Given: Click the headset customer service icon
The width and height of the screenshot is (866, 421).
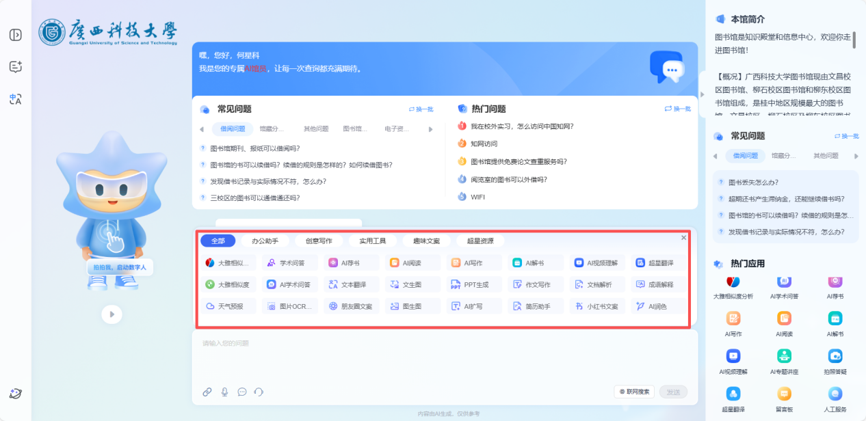Looking at the screenshot, I should pos(259,392).
